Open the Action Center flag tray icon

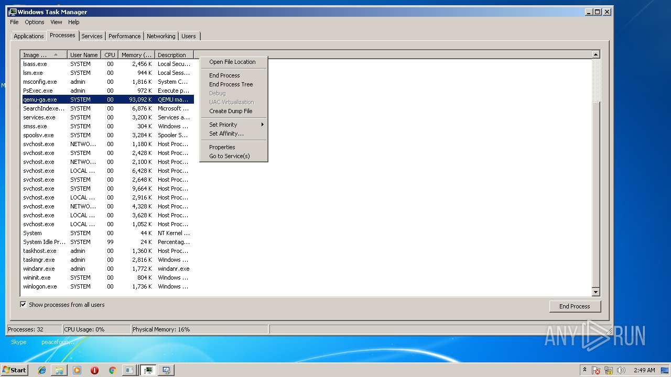point(596,370)
